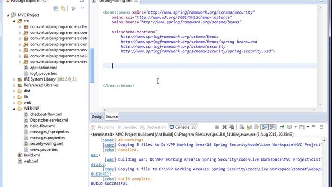Click Remove All Terminated Launches icon
Image resolution: width=332 pixels, height=187 pixels.
click(x=232, y=127)
